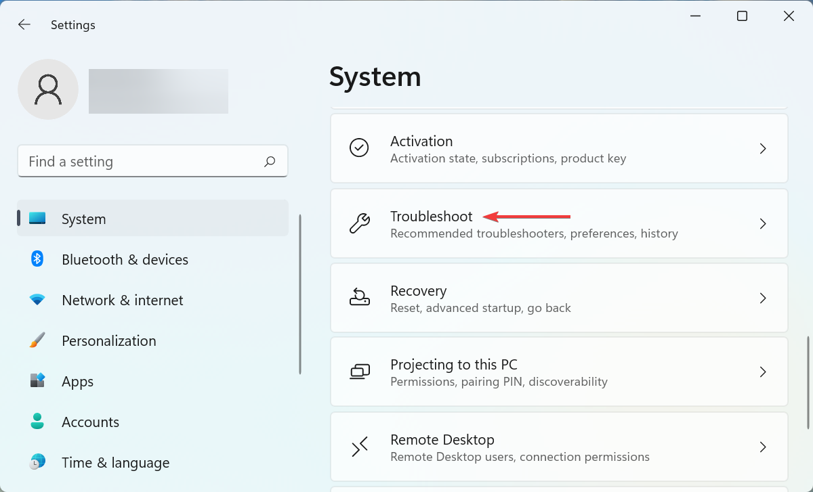Click the Recovery icon
The image size is (813, 492).
(359, 298)
